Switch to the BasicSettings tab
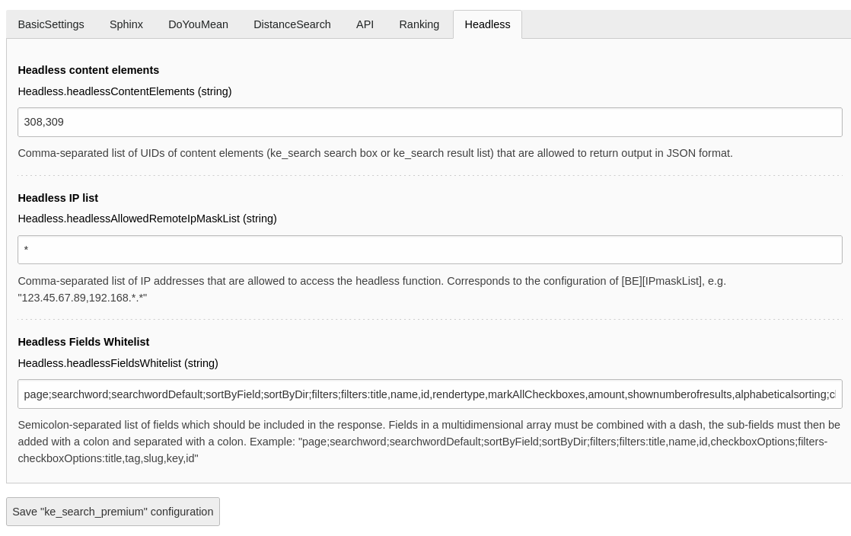Viewport: 851px width, 536px height. (x=51, y=24)
